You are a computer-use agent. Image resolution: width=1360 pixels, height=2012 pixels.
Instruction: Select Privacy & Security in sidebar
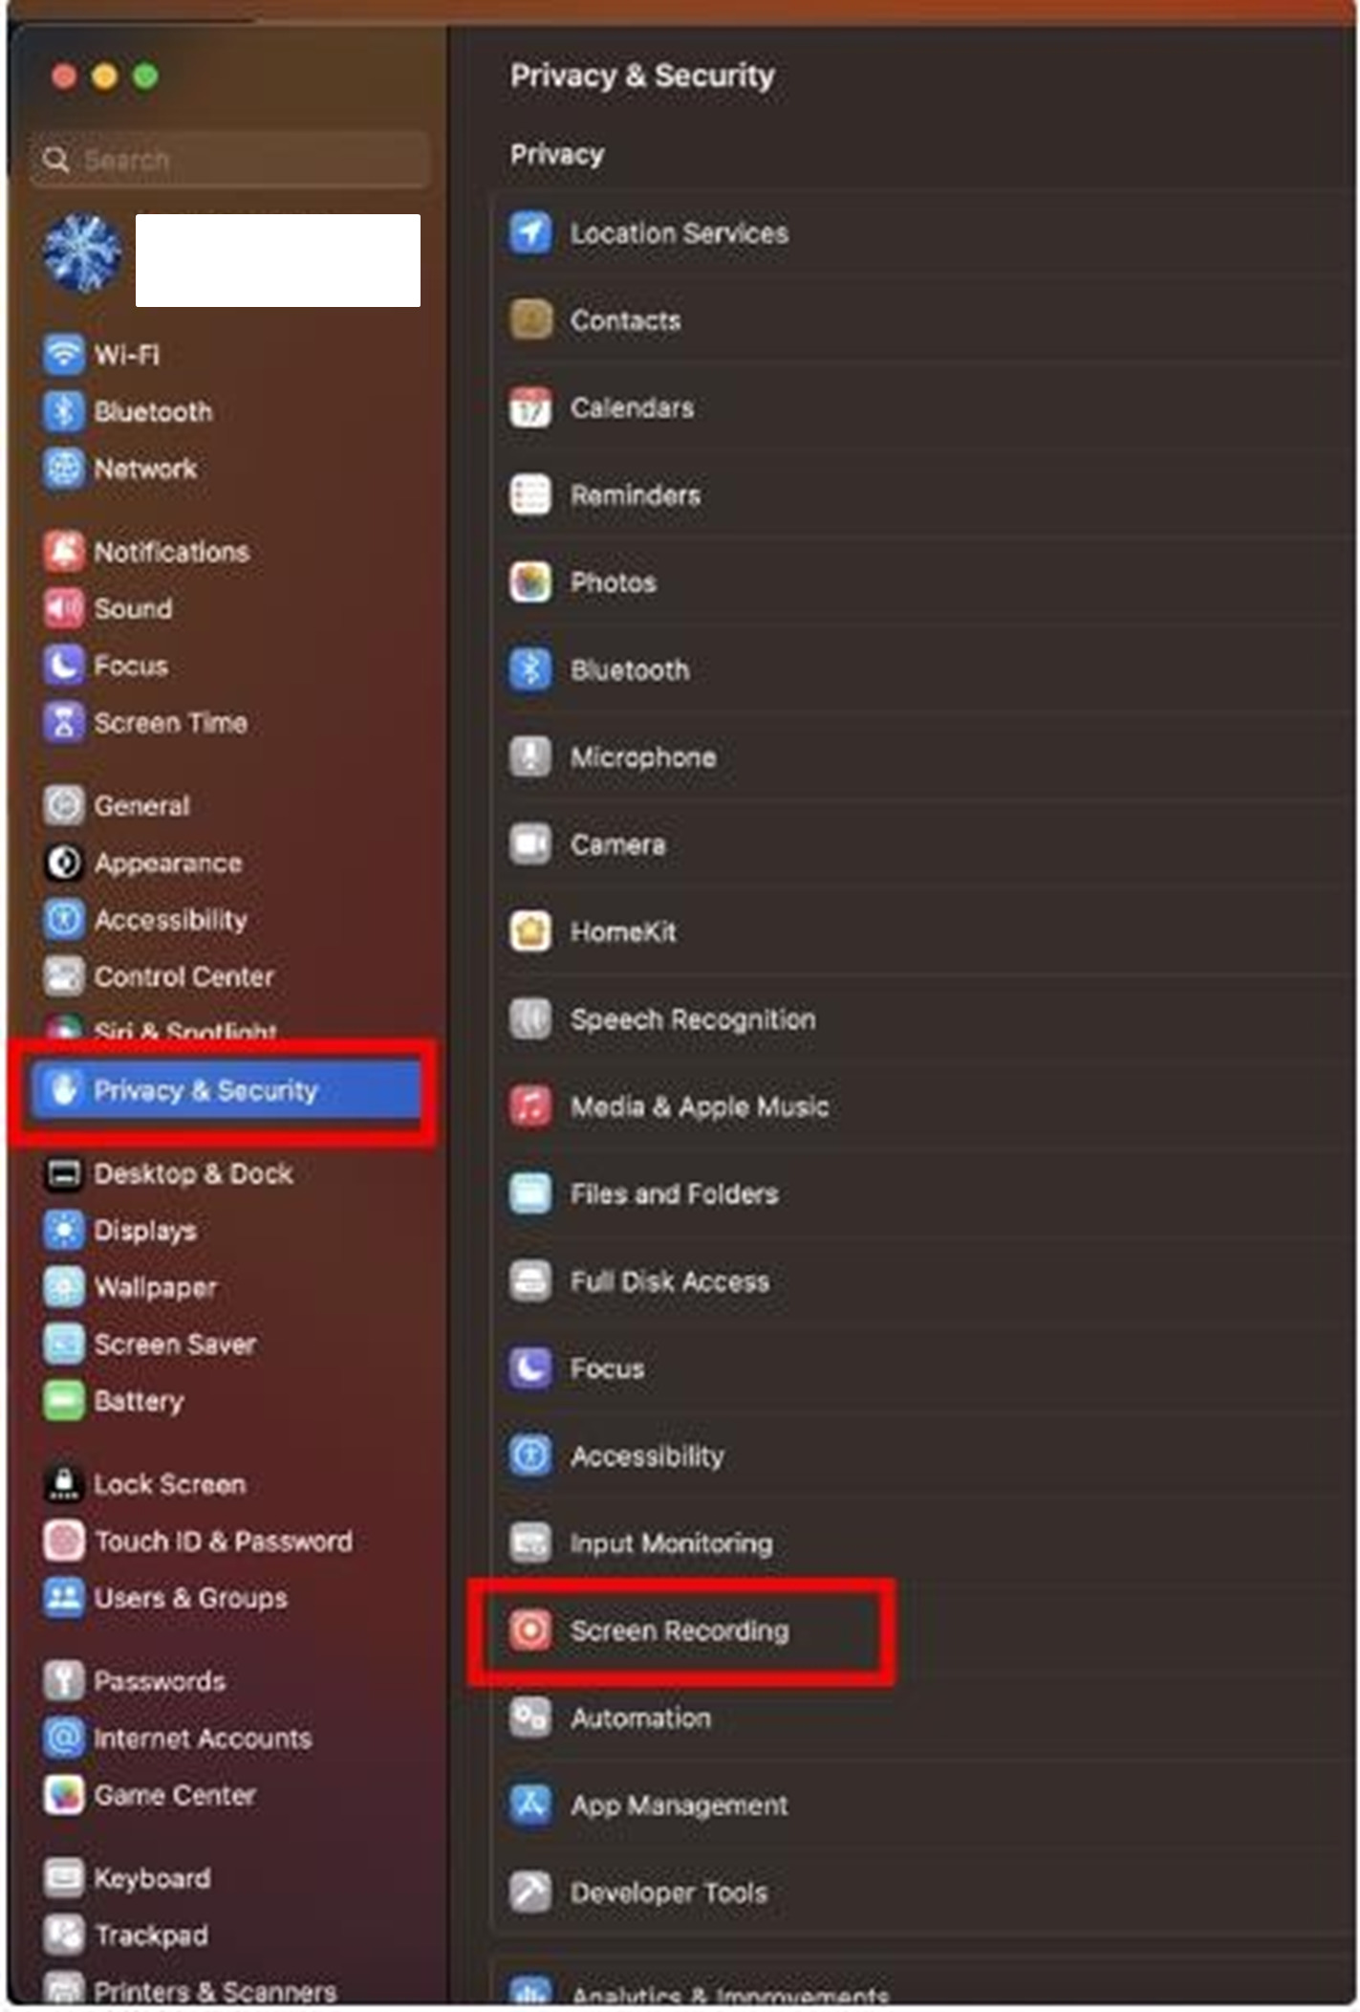tap(226, 1089)
